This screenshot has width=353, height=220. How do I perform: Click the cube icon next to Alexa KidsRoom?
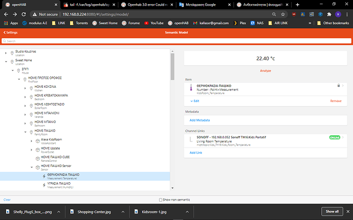[x=38, y=141]
